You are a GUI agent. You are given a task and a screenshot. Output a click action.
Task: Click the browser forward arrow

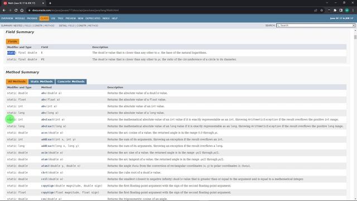click(x=10, y=10)
